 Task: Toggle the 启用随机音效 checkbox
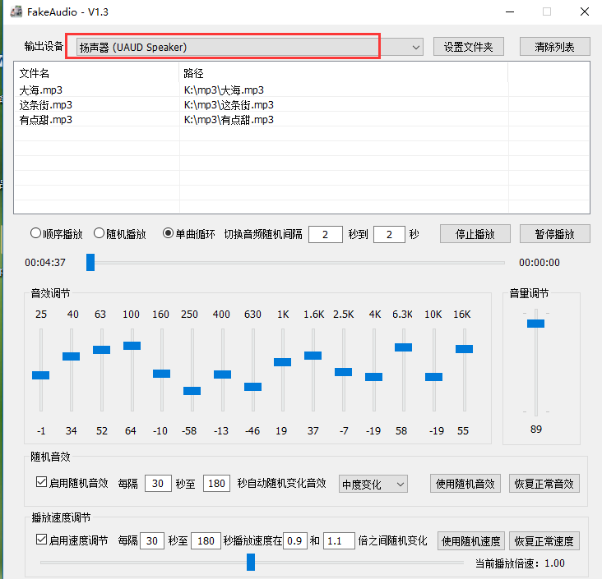click(x=41, y=482)
